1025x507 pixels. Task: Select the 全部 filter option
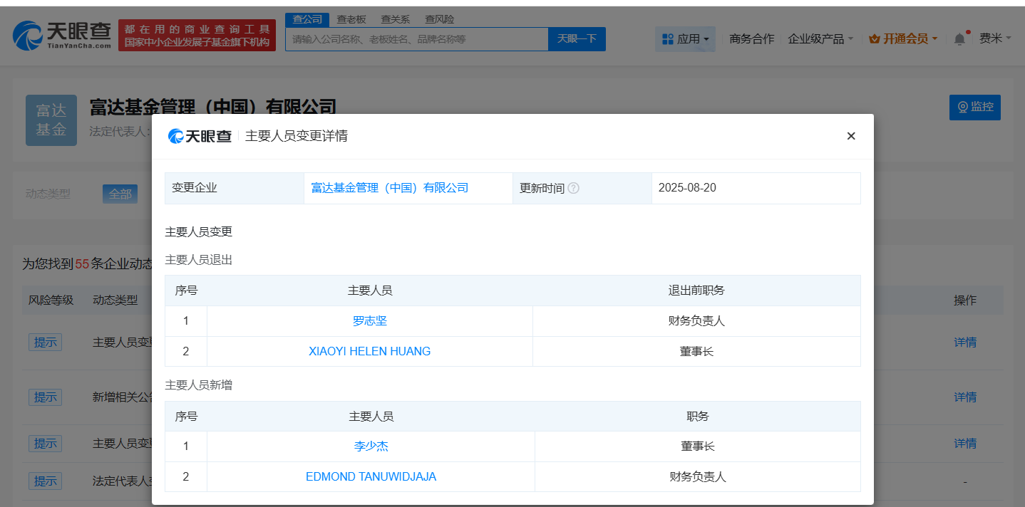120,193
